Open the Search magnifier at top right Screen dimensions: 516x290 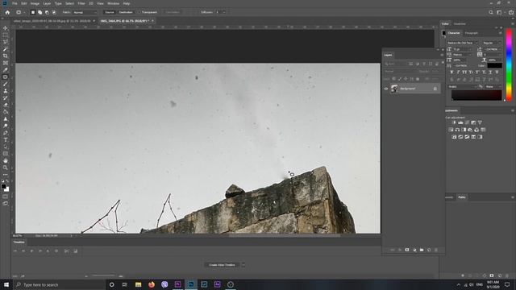coord(491,12)
